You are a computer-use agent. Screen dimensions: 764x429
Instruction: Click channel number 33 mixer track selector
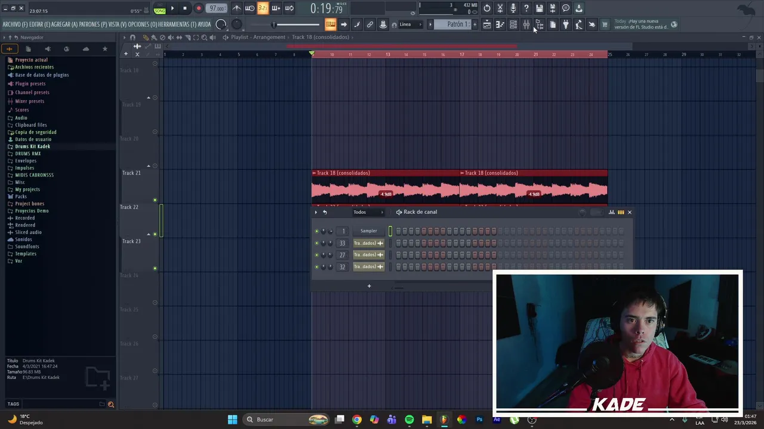(342, 243)
